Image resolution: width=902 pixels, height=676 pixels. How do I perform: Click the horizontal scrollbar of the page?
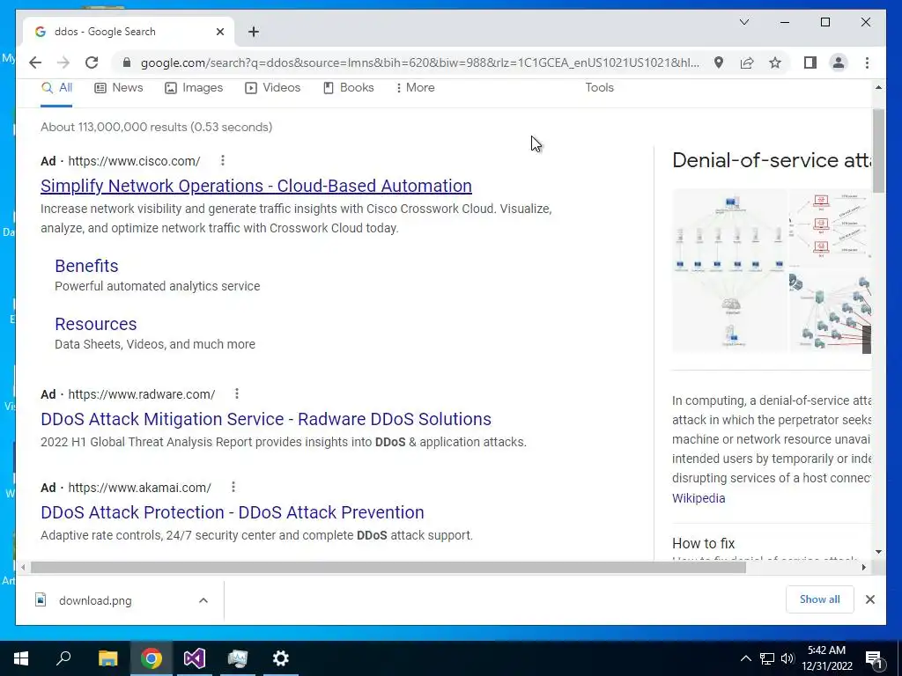388,568
